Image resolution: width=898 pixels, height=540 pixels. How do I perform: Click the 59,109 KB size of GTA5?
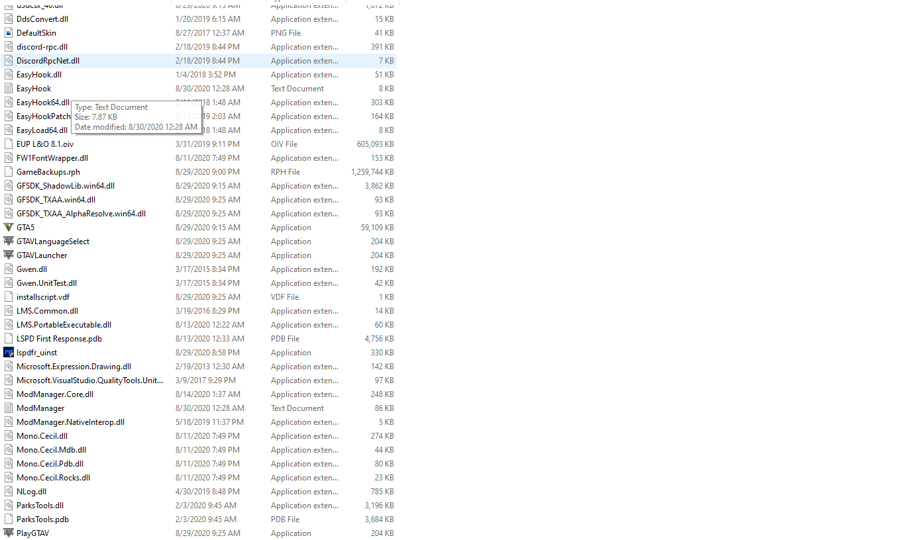(377, 228)
